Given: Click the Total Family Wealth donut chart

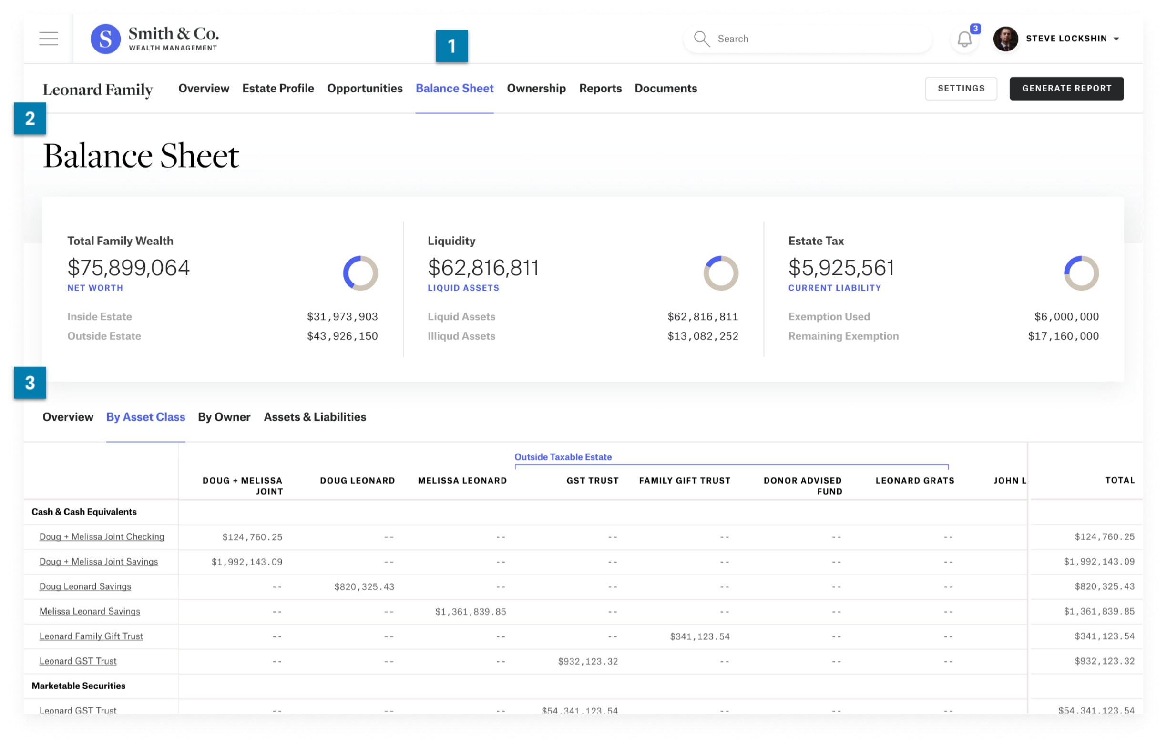Looking at the screenshot, I should click(x=360, y=273).
